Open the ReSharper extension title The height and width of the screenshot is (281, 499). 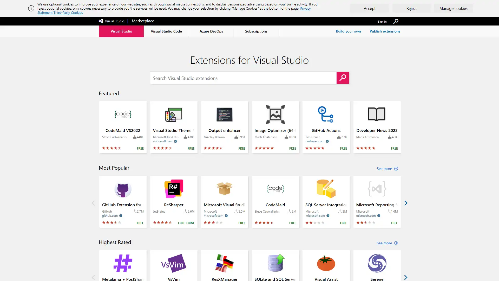click(x=174, y=205)
